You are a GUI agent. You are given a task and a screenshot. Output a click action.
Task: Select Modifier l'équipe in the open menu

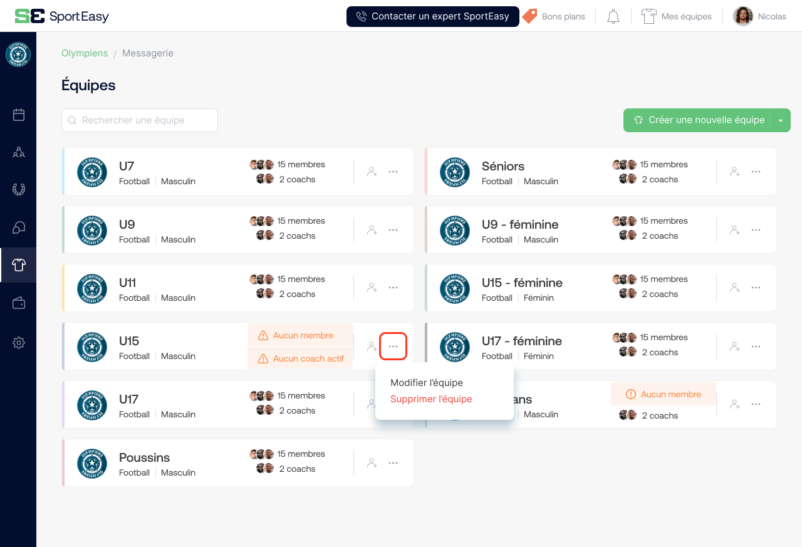tap(426, 382)
